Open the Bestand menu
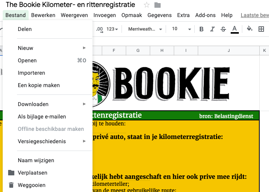 pyautogui.click(x=15, y=15)
